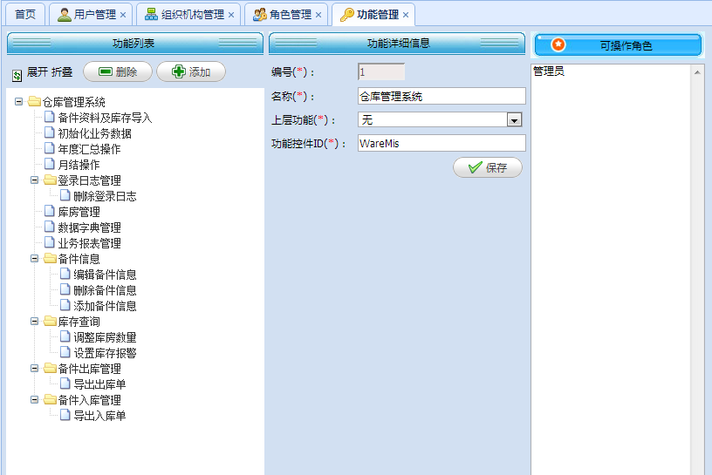
Task: Collapse the 仓库管理系统 root node
Action: 18,102
